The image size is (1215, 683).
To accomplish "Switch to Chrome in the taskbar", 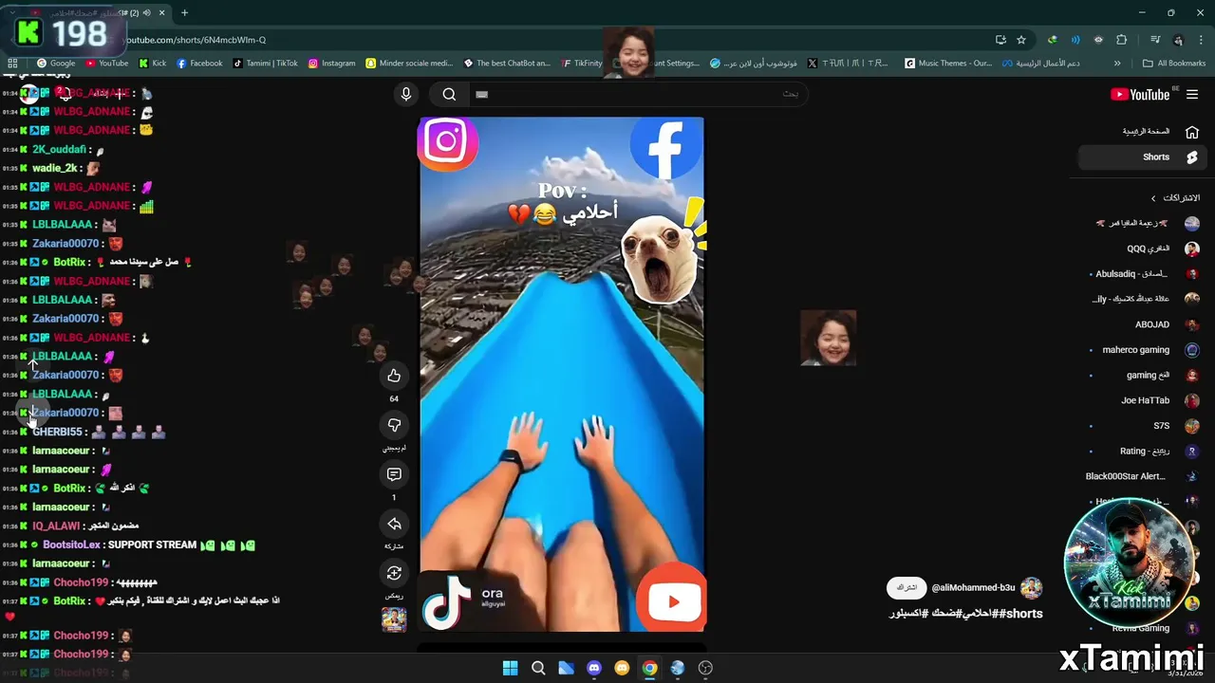I will 649,668.
